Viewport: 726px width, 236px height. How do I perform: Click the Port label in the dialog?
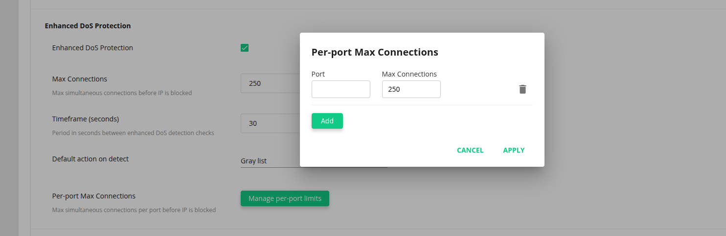coord(318,74)
